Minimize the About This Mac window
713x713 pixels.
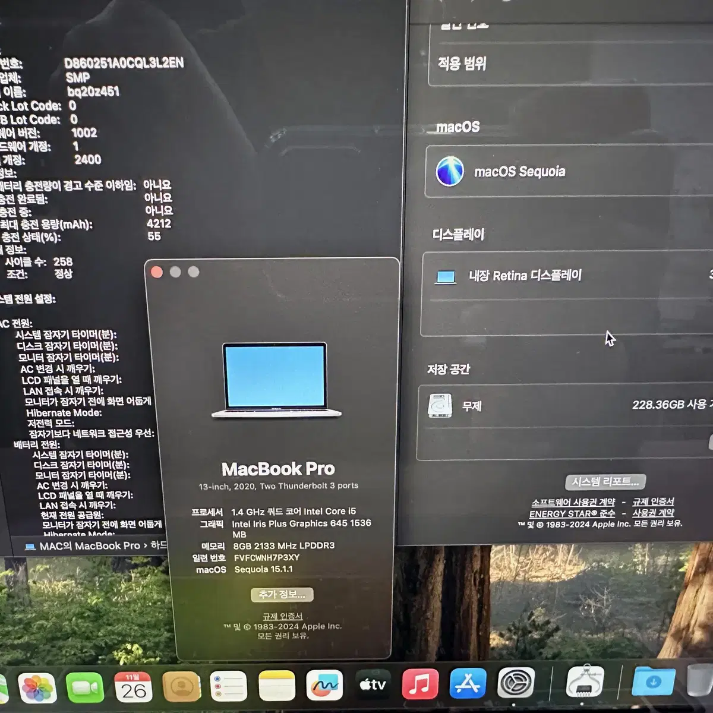pyautogui.click(x=175, y=272)
